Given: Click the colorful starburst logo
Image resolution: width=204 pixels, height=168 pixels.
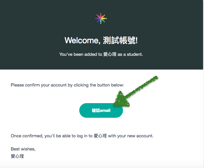Looking at the screenshot, I should point(101,18).
